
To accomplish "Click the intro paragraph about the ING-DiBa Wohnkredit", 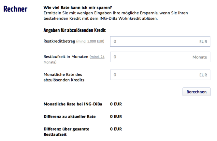I will tap(116, 16).
